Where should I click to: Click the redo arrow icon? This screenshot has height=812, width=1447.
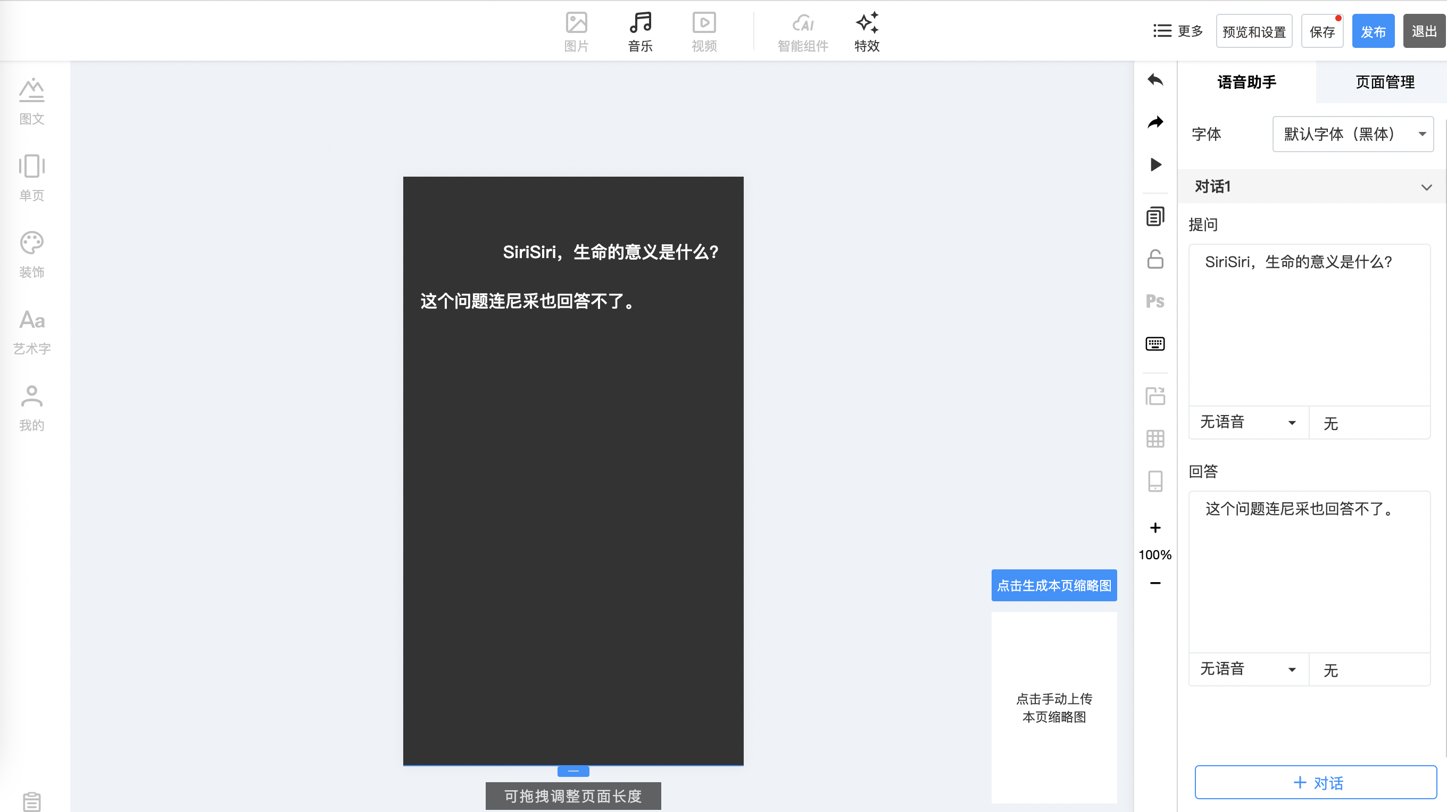pos(1155,122)
